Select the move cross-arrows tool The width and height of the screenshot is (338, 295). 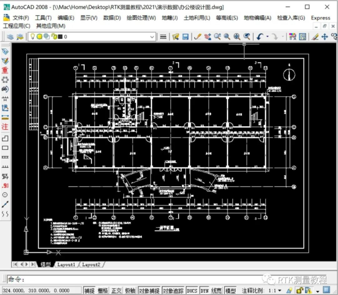pyautogui.click(x=324, y=37)
